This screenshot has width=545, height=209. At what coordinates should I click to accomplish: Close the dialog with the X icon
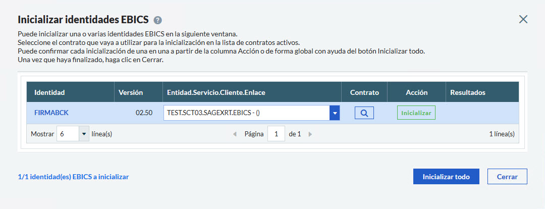[x=523, y=20]
